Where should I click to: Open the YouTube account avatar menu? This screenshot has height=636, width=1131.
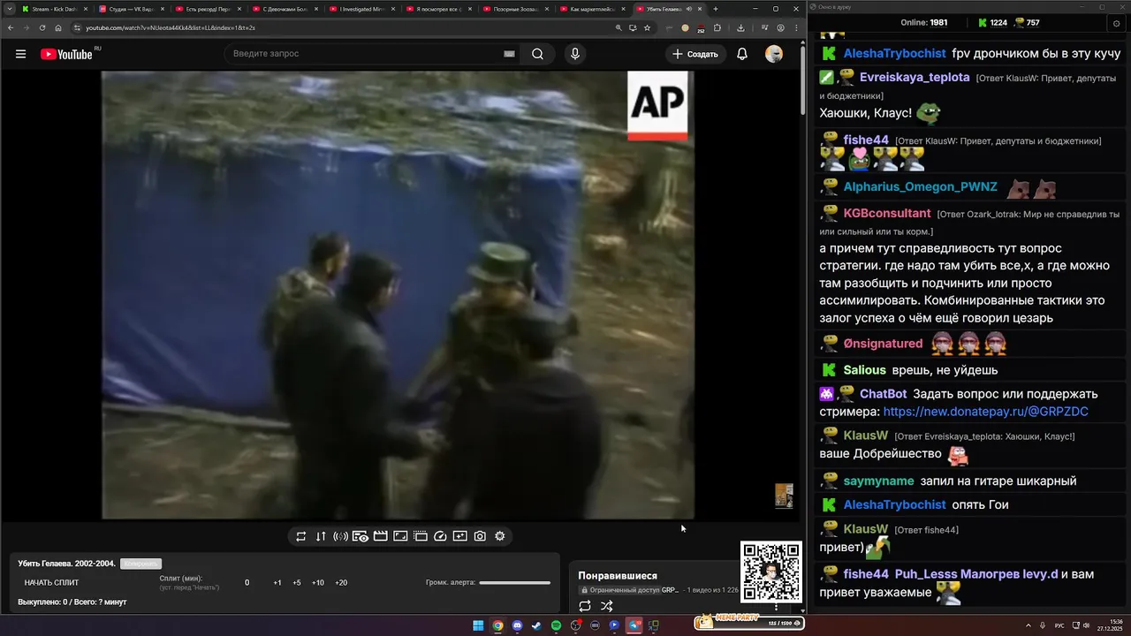(x=774, y=54)
